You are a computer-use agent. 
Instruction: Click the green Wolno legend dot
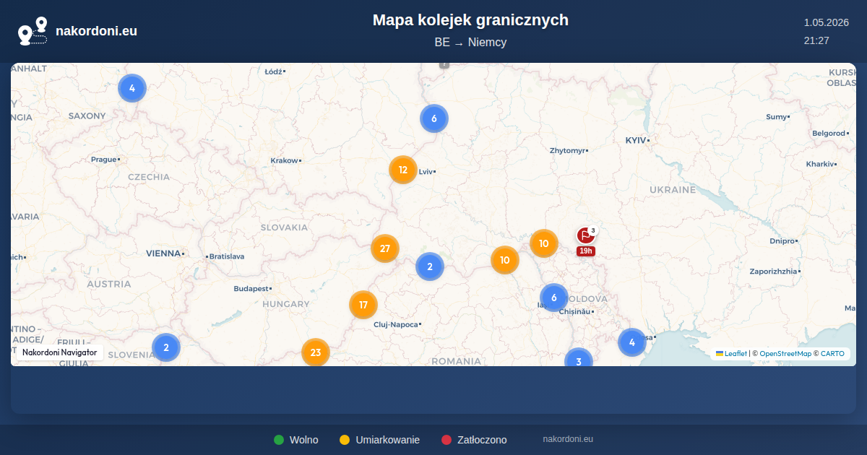point(279,440)
